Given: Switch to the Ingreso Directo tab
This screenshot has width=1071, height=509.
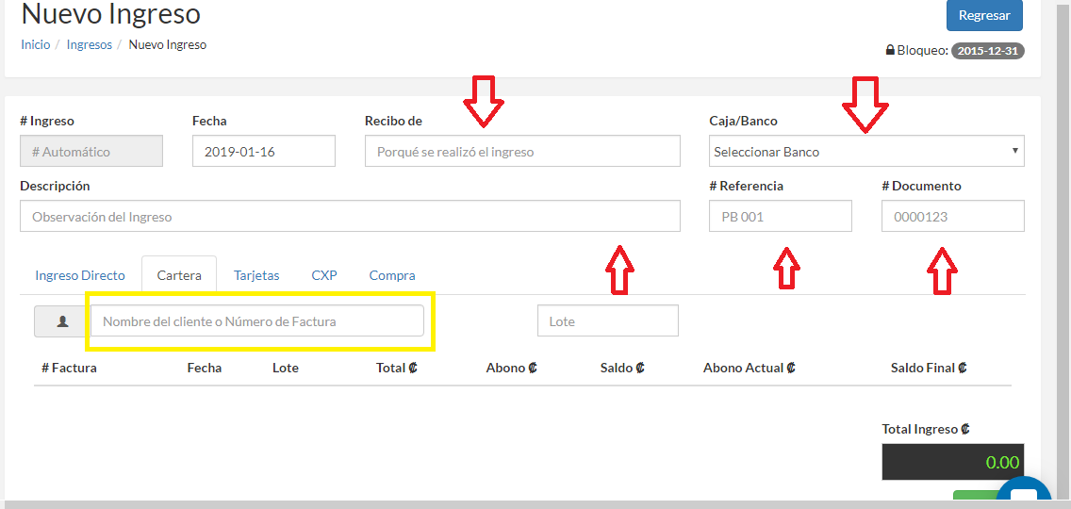Looking at the screenshot, I should pos(80,275).
